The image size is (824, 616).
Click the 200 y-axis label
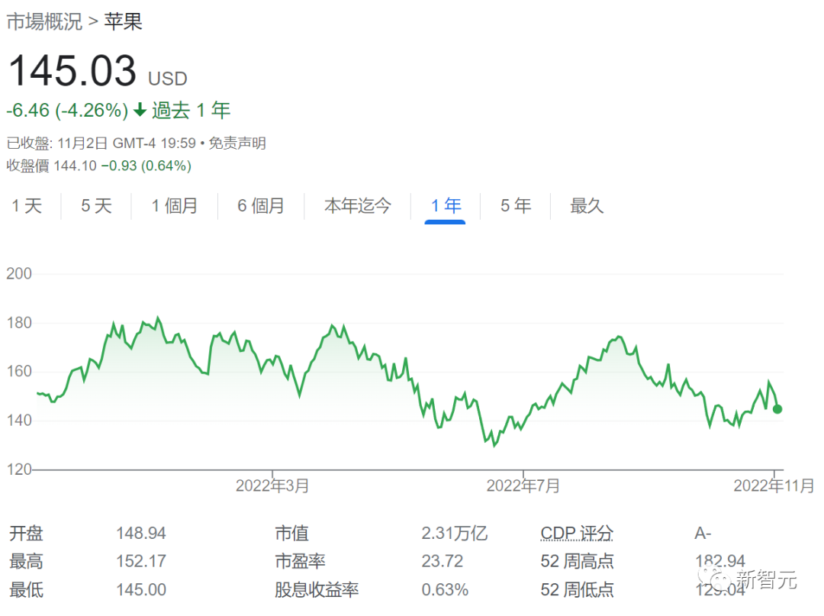coord(19,274)
